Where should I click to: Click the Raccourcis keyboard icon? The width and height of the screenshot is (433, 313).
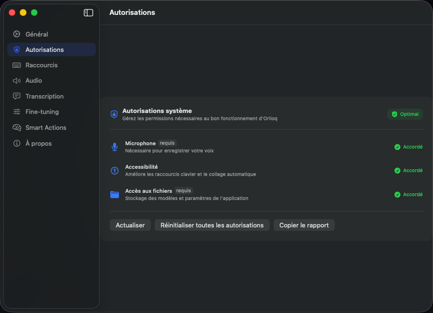pos(16,65)
